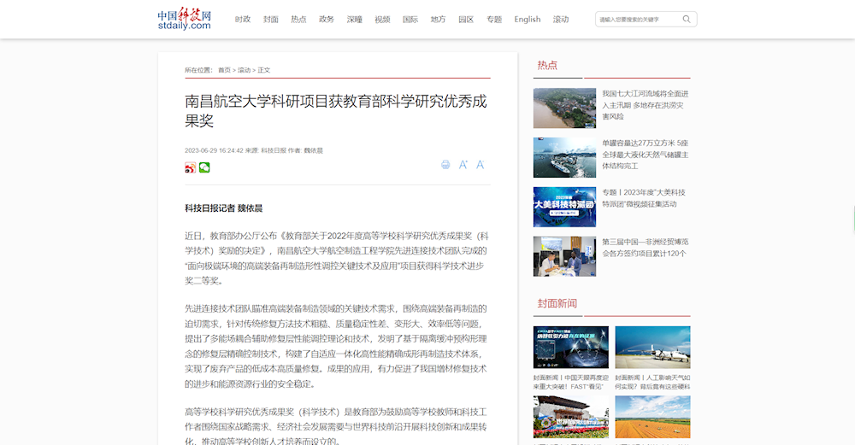
Task: Open the 滚动 navigation item
Action: pyautogui.click(x=561, y=19)
